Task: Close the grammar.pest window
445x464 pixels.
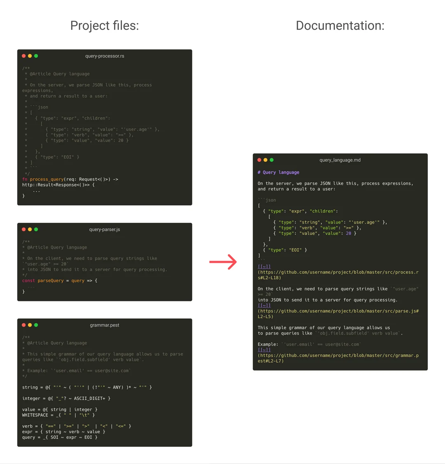Action: [x=23, y=325]
